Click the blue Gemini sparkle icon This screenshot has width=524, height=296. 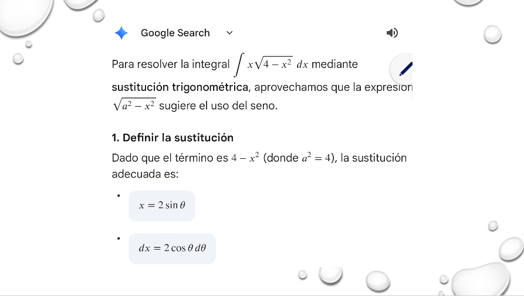pos(121,33)
